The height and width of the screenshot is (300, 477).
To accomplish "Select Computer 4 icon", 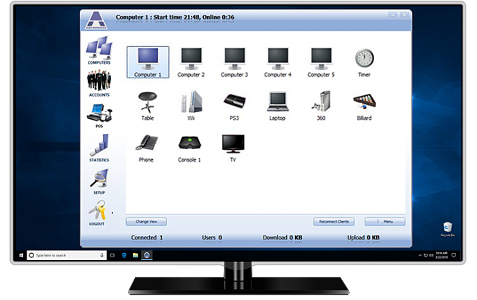I will point(277,63).
